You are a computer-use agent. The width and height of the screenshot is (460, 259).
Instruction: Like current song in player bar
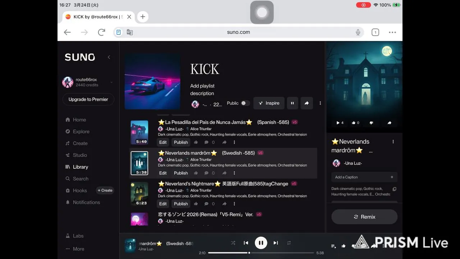(x=344, y=246)
